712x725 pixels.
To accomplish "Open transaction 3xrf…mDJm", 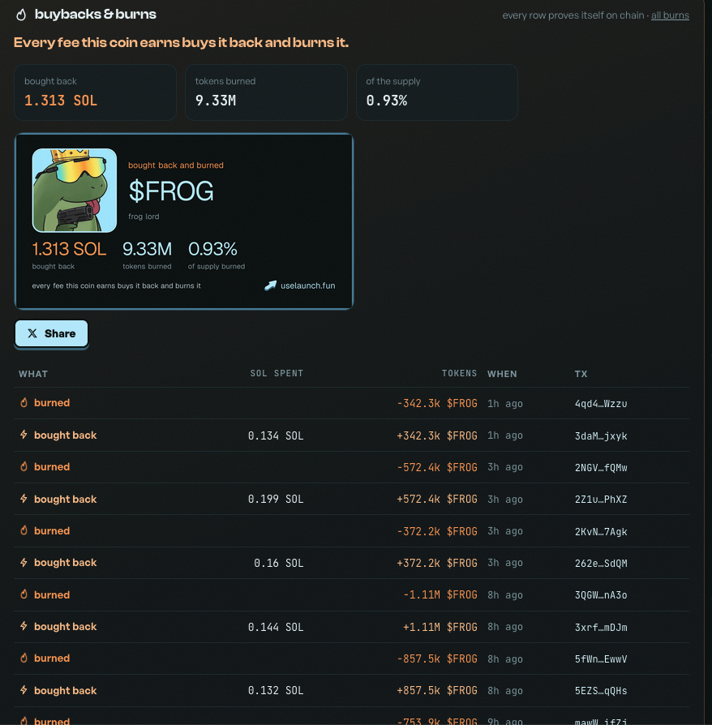I will 601,628.
